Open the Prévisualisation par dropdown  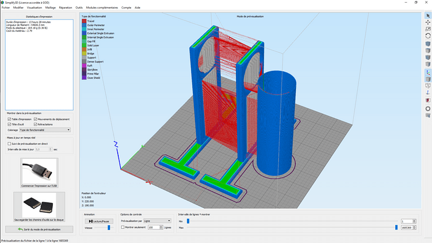pos(157,221)
